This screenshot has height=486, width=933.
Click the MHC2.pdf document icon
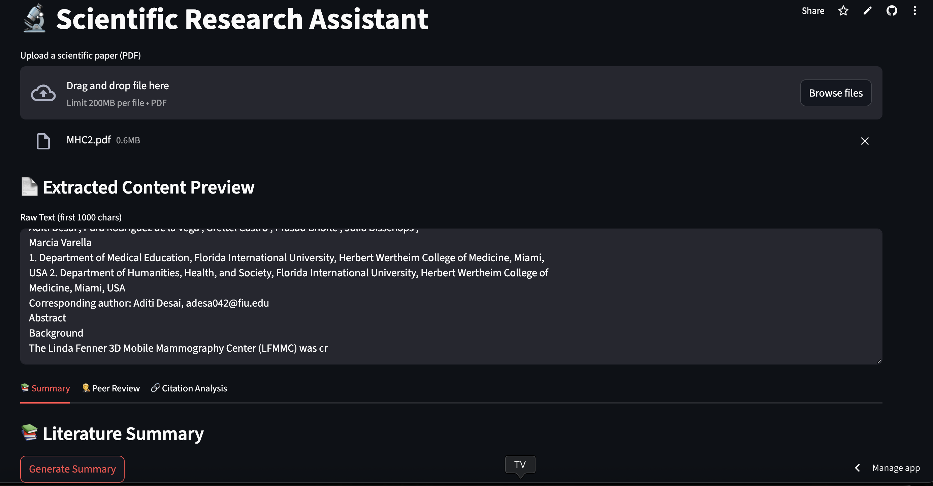tap(43, 141)
